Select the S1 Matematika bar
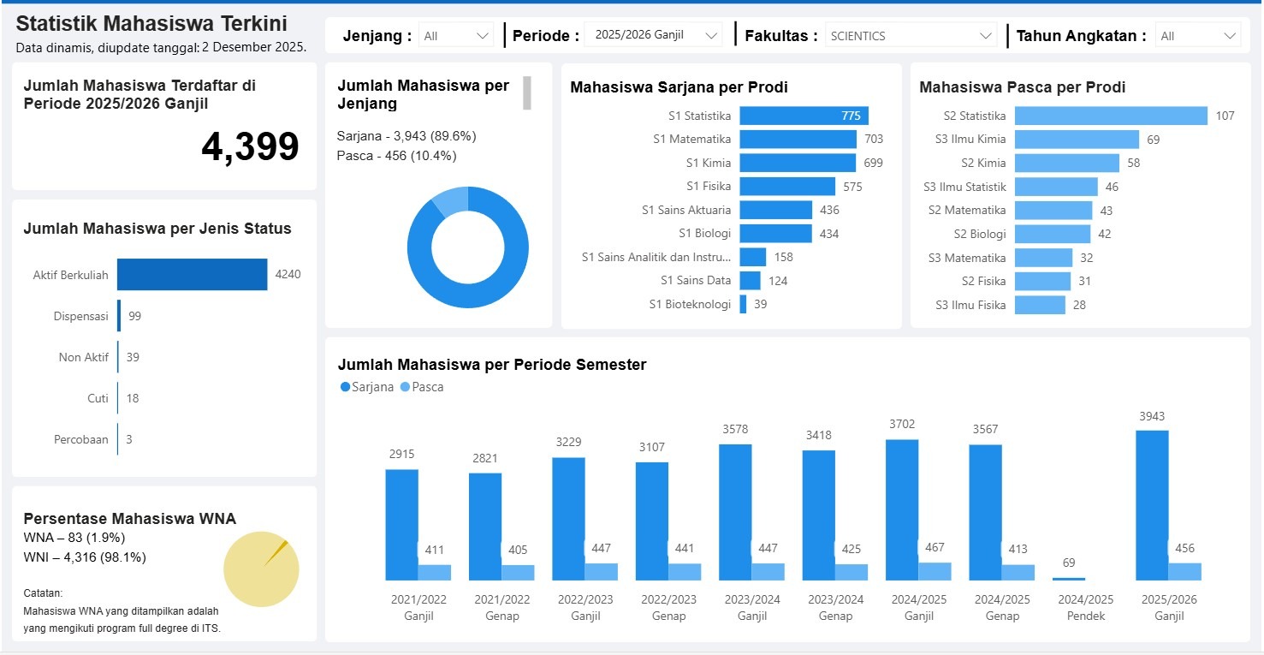1264x655 pixels. click(798, 139)
